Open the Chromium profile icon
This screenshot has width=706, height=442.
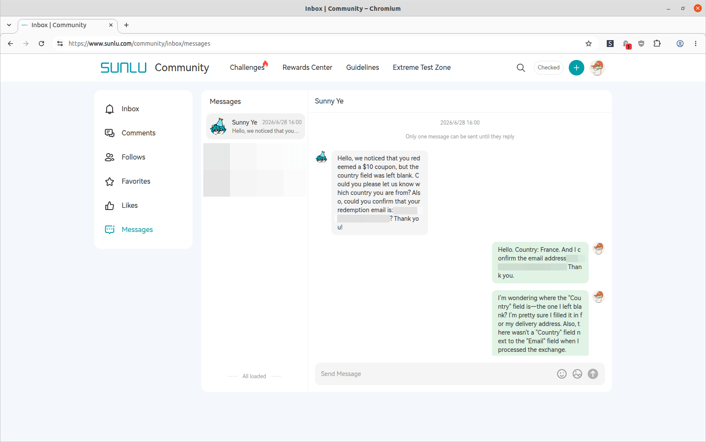680,44
